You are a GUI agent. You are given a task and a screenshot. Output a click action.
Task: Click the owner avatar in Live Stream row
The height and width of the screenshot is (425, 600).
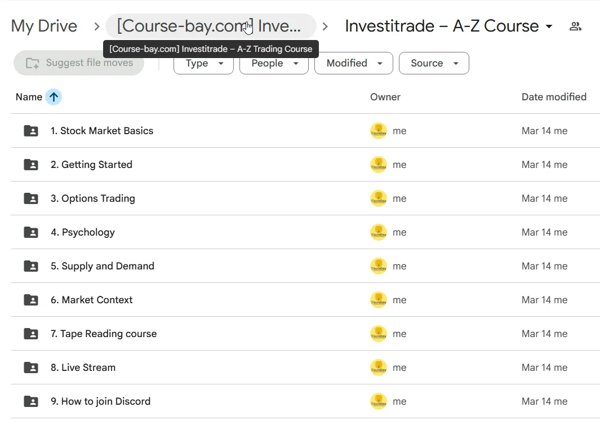point(379,368)
